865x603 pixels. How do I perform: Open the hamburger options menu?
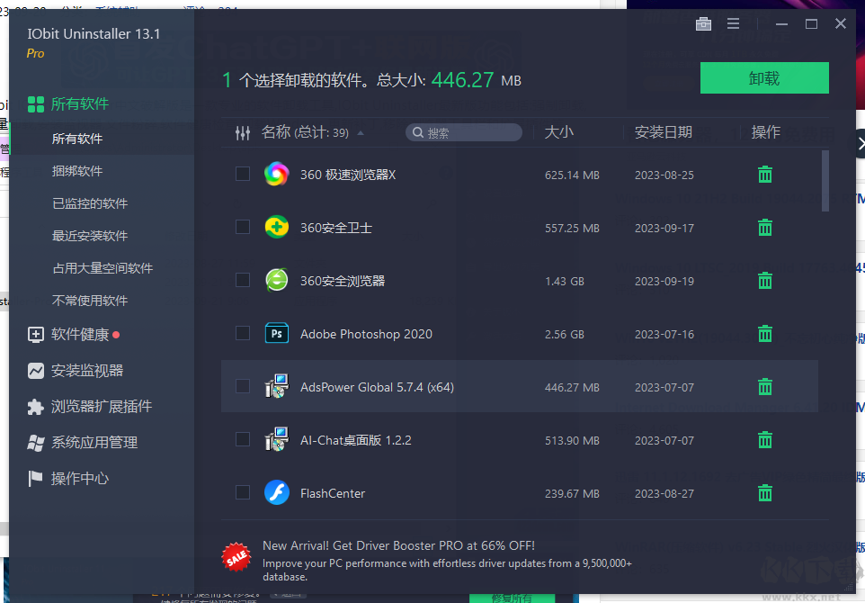point(733,23)
